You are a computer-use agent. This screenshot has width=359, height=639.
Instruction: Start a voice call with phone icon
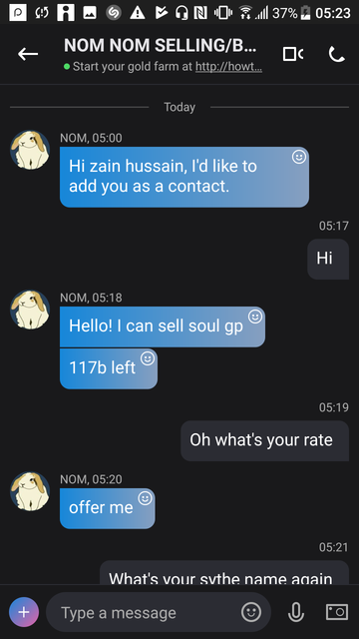pyautogui.click(x=337, y=54)
